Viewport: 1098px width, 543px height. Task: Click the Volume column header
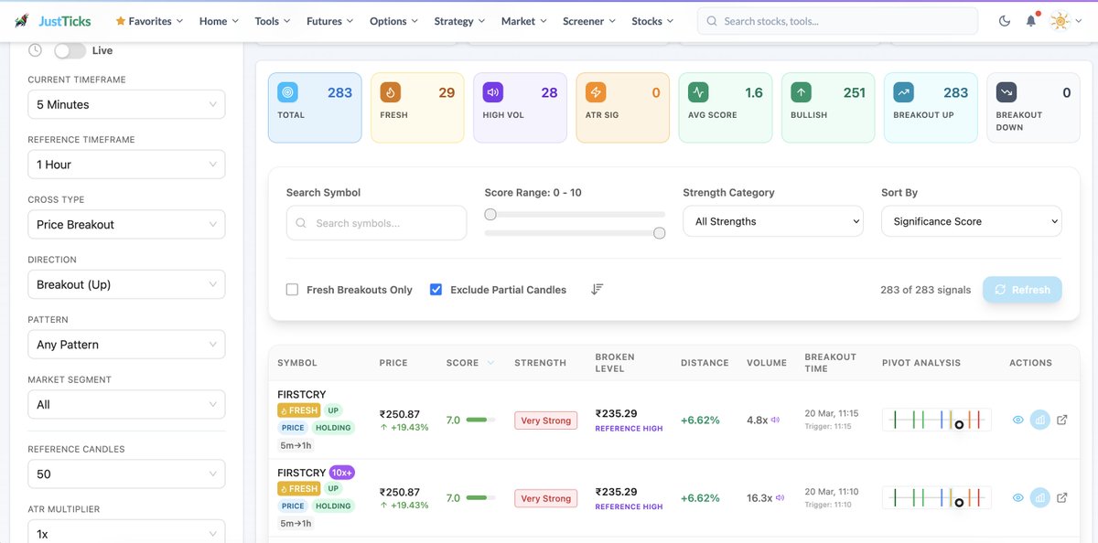(767, 363)
